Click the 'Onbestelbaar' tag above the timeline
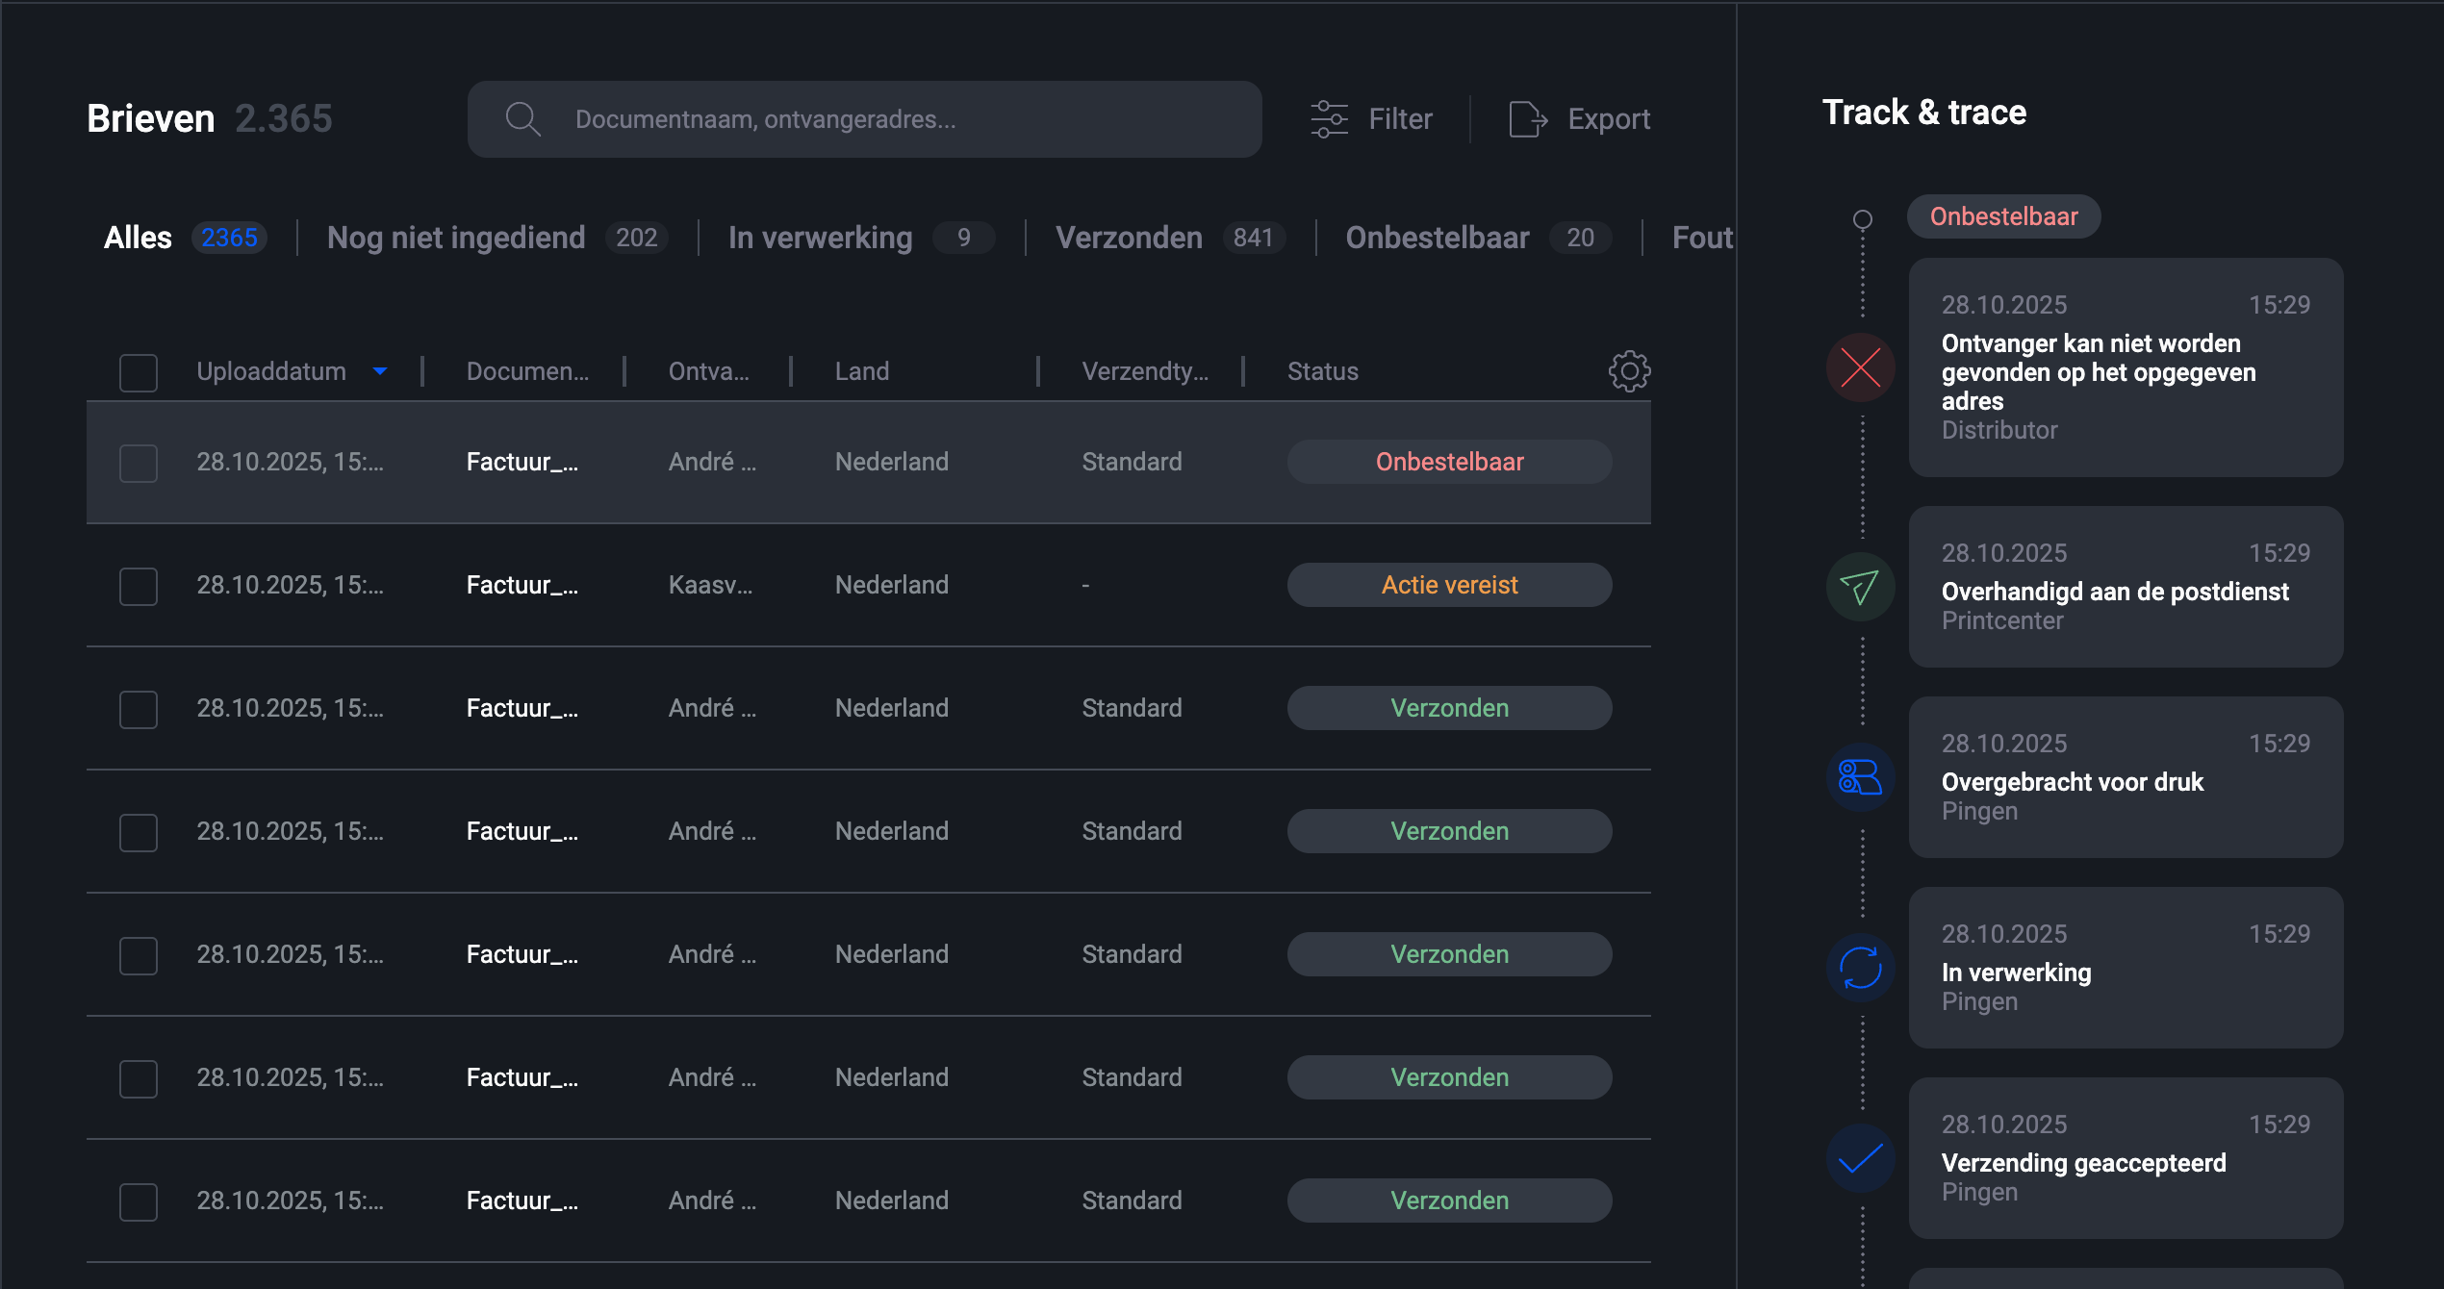Screen dimensions: 2444x1289 point(2003,216)
